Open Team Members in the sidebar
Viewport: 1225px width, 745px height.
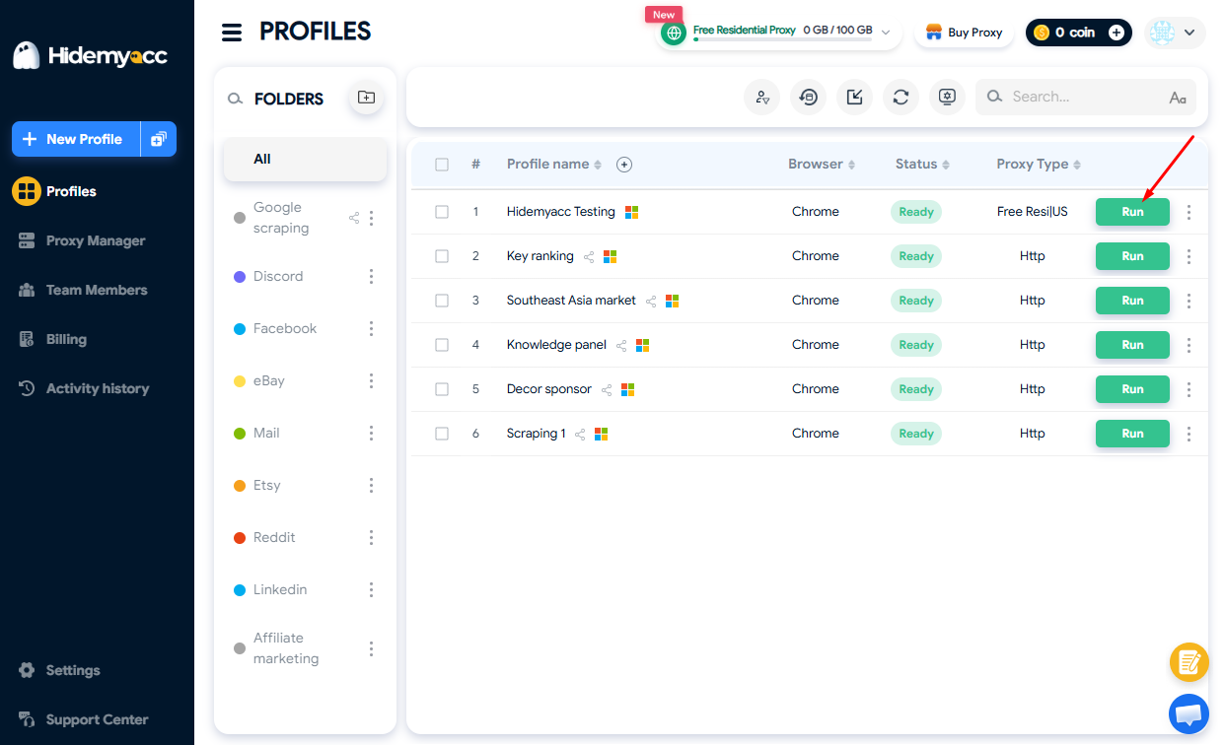[83, 290]
